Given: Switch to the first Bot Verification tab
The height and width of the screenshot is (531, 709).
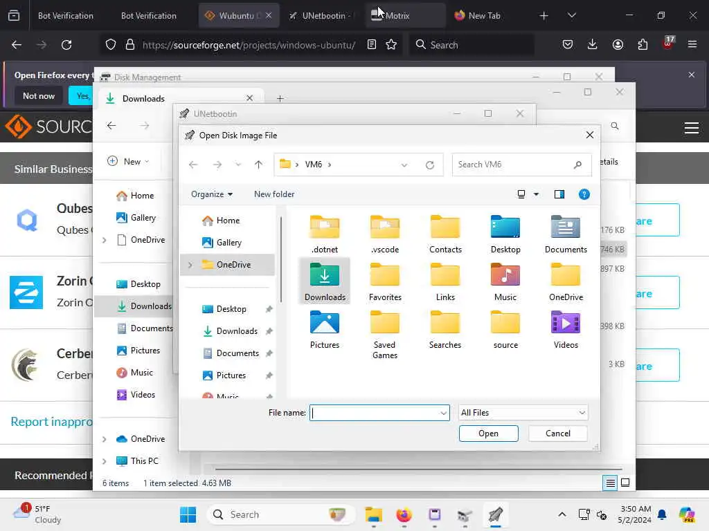Looking at the screenshot, I should 66,16.
